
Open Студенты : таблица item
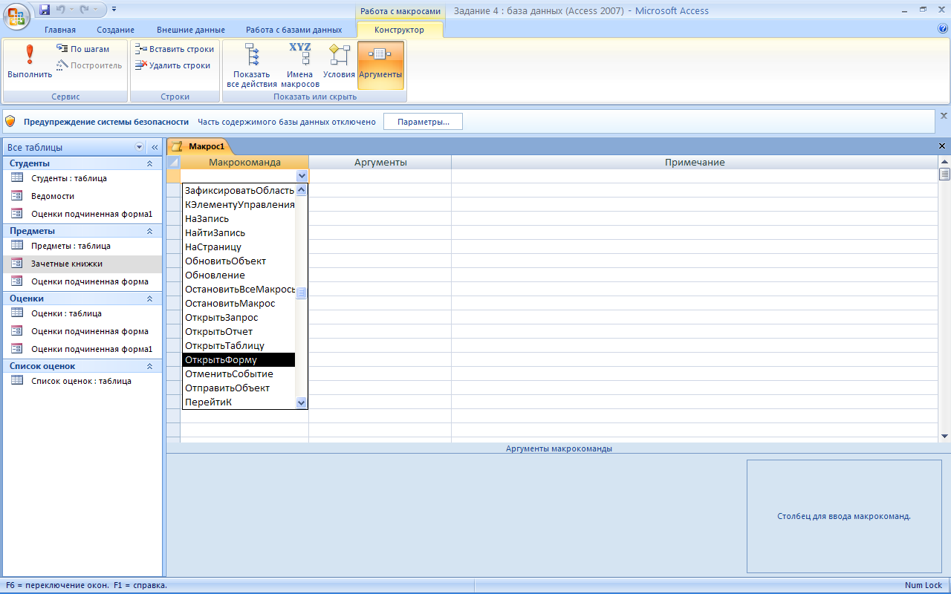tap(82, 178)
